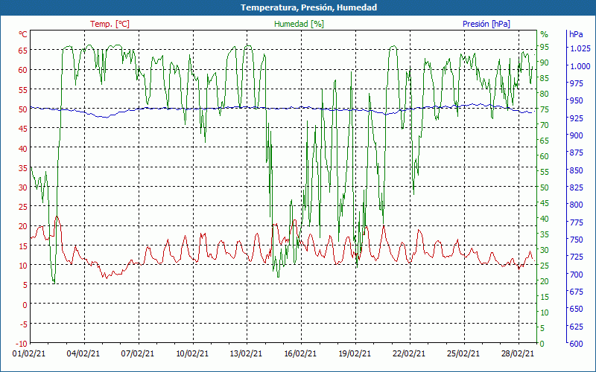Click the 600 pressure axis value
The height and width of the screenshot is (372, 596).
click(576, 344)
